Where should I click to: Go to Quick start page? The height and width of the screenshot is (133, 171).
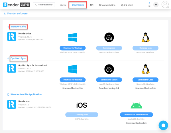128,5
